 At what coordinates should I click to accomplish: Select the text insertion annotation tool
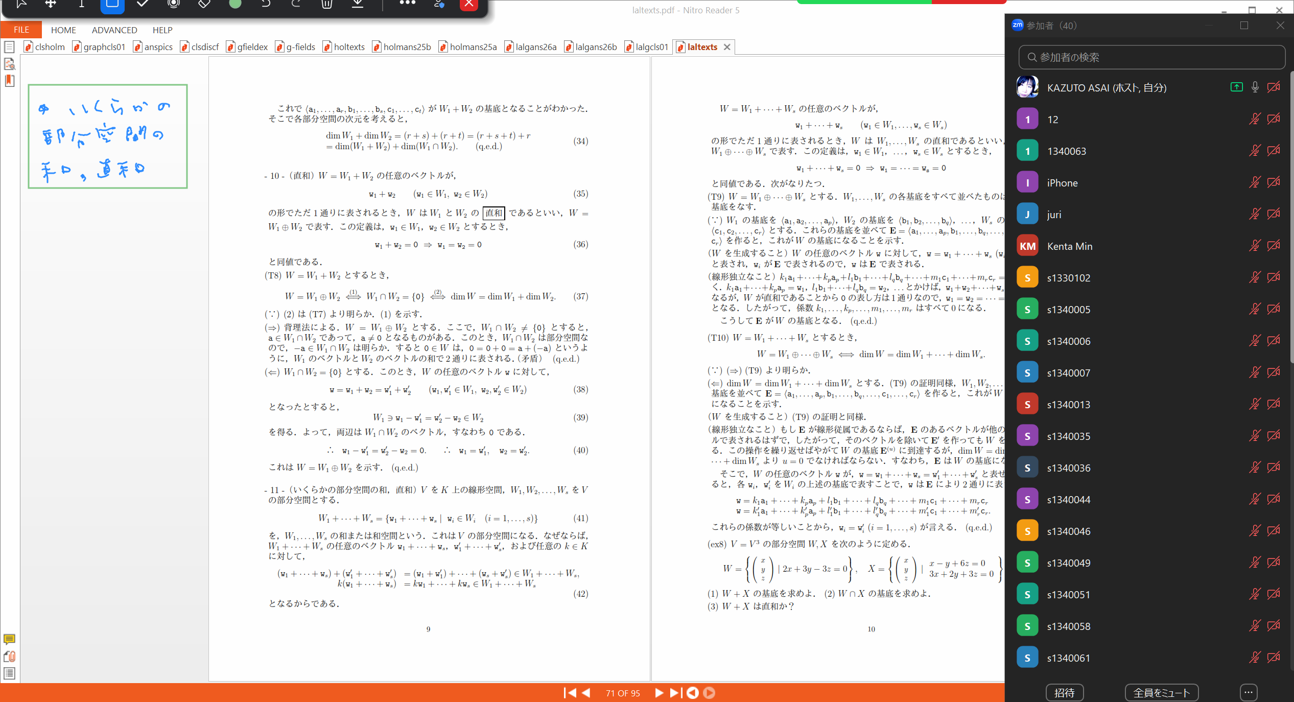82,4
